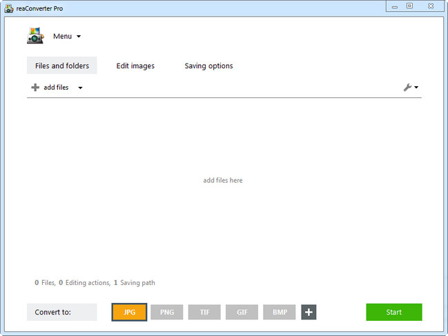Select GIF as the output format
The height and width of the screenshot is (336, 448).
[x=242, y=312]
